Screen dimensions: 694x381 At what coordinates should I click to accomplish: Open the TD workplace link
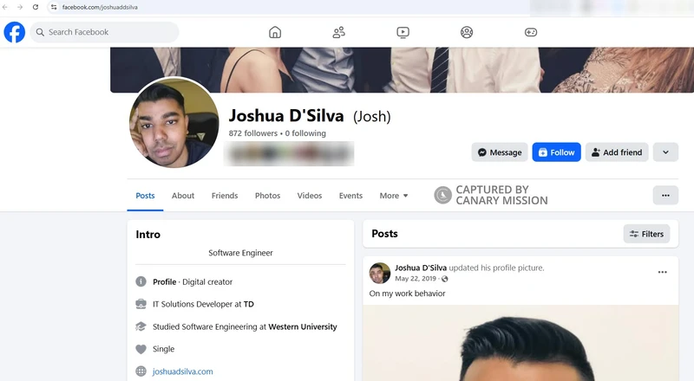(x=249, y=304)
